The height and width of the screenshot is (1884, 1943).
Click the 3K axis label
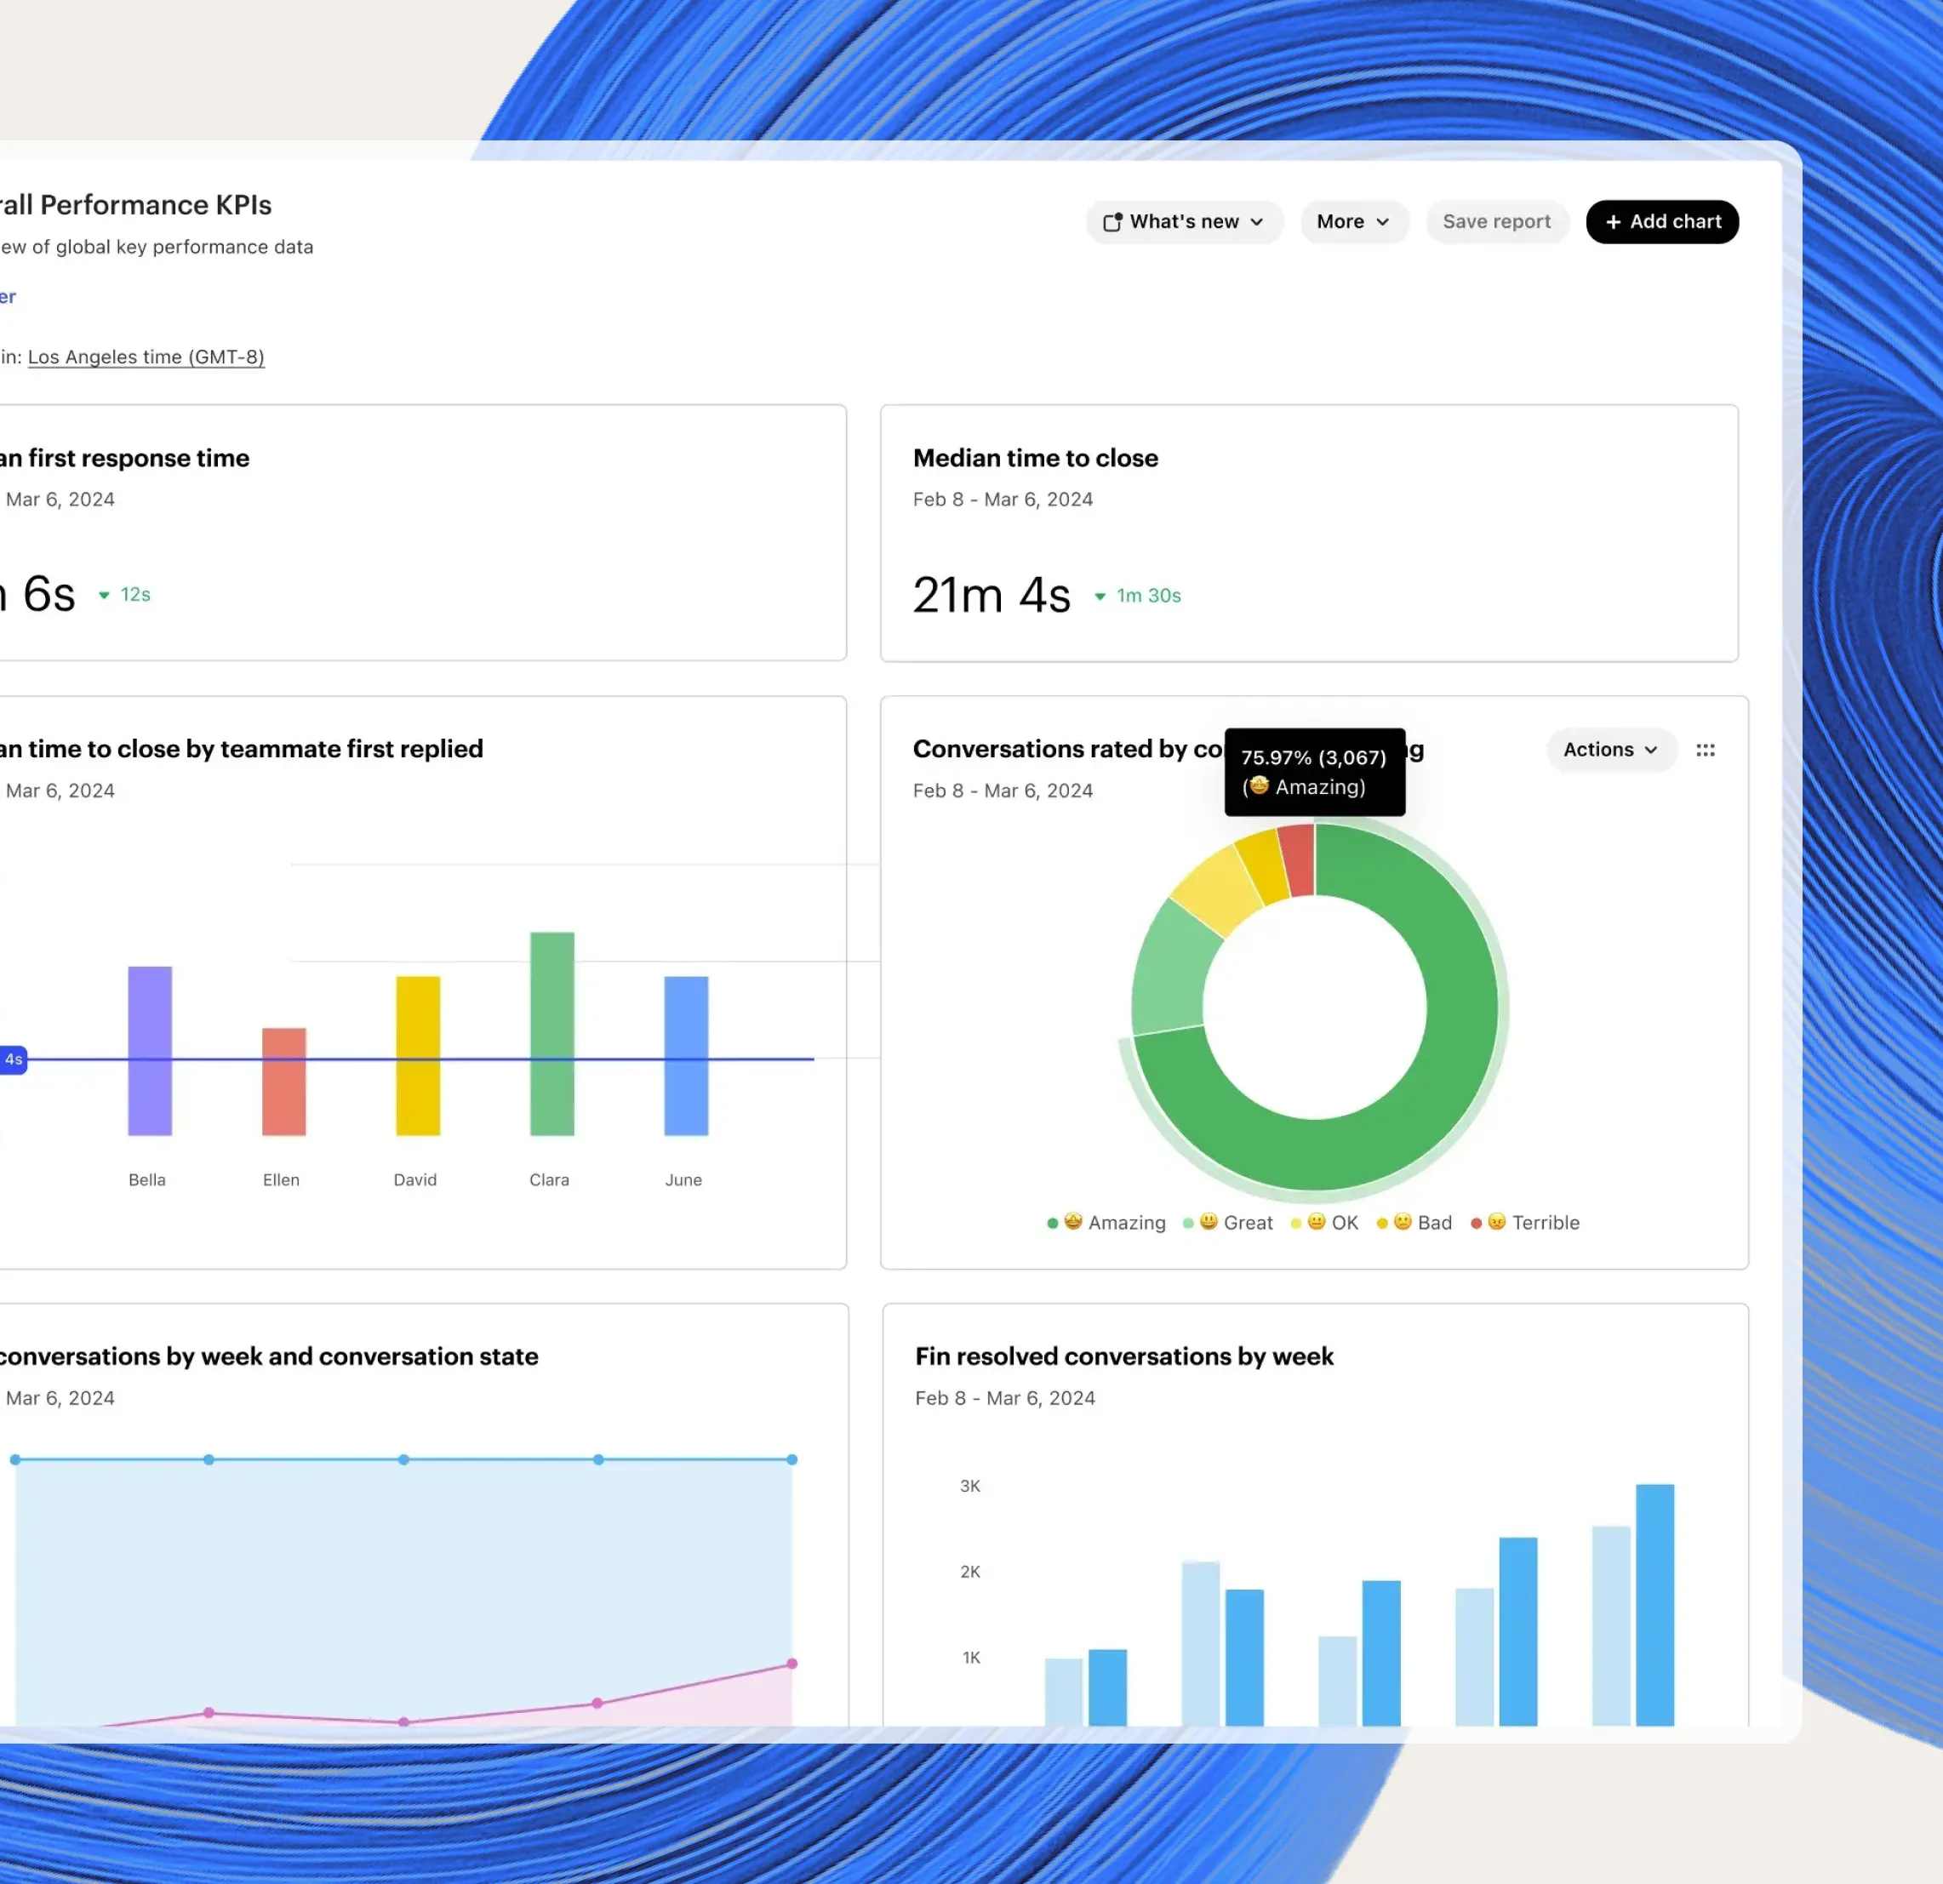[x=969, y=1486]
